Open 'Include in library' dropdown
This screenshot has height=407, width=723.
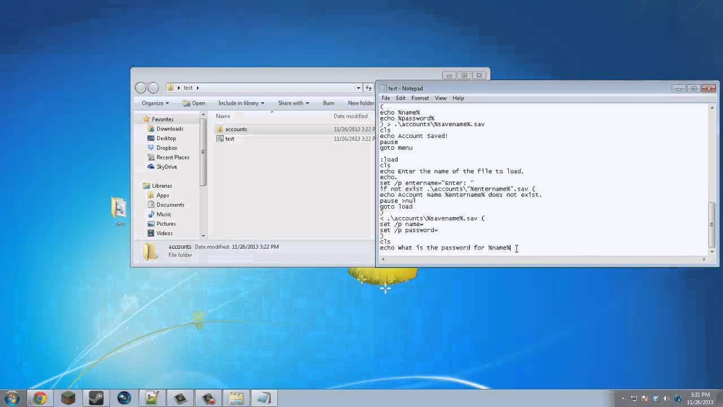point(242,103)
